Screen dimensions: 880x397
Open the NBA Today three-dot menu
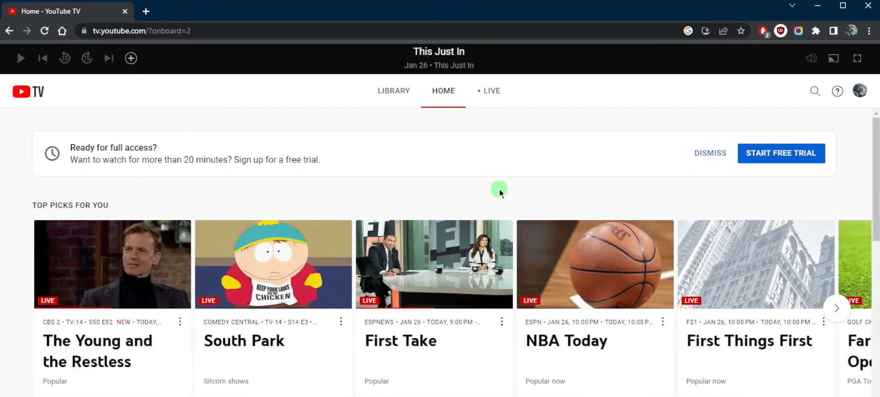663,321
